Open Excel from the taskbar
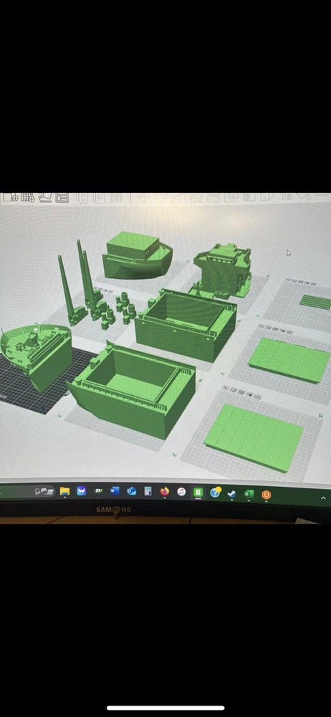 pyautogui.click(x=249, y=494)
